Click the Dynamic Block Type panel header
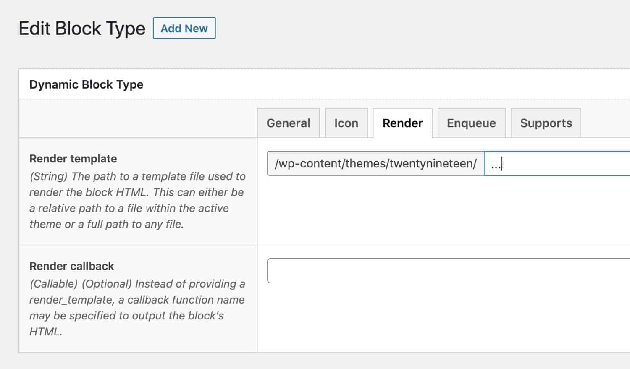 click(87, 84)
